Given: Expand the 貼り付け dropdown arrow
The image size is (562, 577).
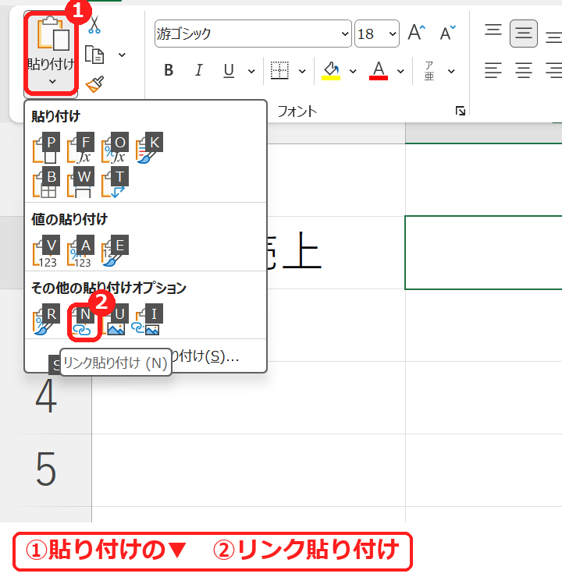Looking at the screenshot, I should tap(52, 81).
